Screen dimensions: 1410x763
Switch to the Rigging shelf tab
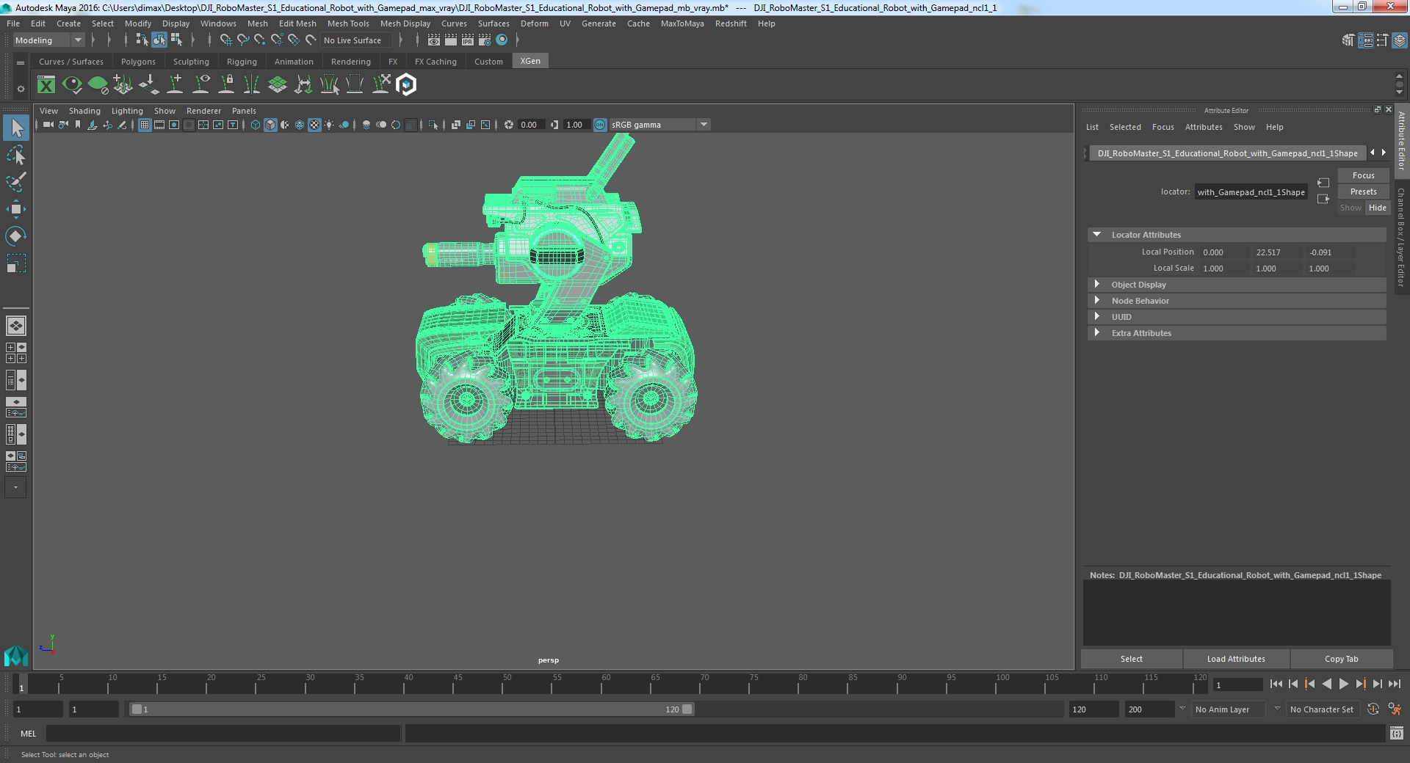[242, 62]
